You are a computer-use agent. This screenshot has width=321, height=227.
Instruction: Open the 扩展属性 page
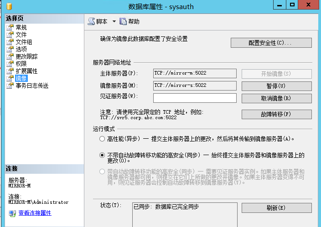point(26,71)
